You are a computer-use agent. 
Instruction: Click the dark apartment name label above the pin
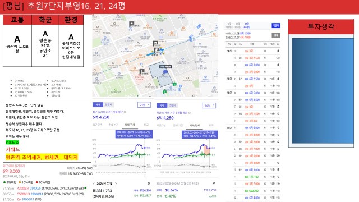[165, 67]
